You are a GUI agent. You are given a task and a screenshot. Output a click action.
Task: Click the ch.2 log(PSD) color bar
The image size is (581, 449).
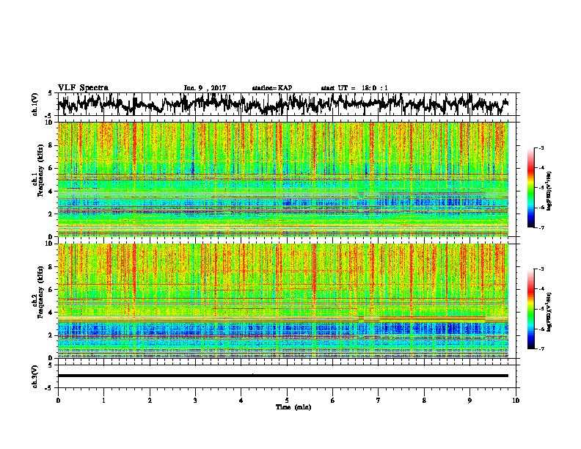coord(531,309)
